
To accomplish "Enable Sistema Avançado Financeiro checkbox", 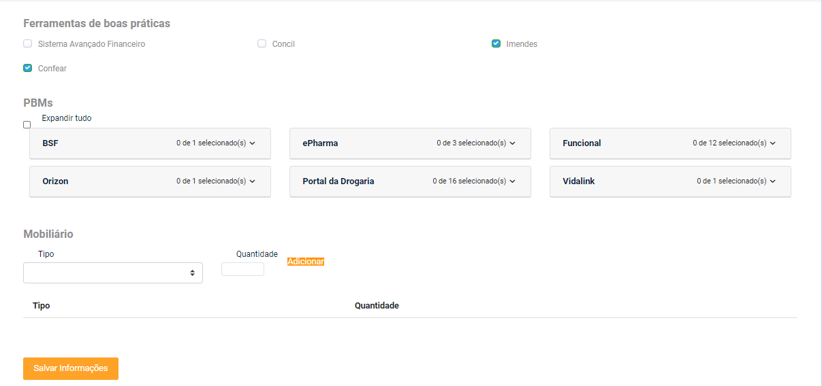I will tap(28, 44).
